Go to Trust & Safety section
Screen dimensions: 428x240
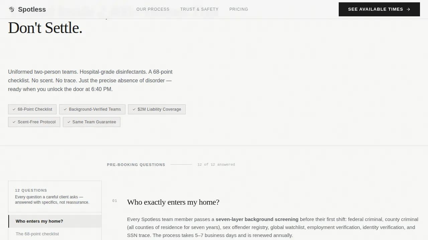[199, 9]
